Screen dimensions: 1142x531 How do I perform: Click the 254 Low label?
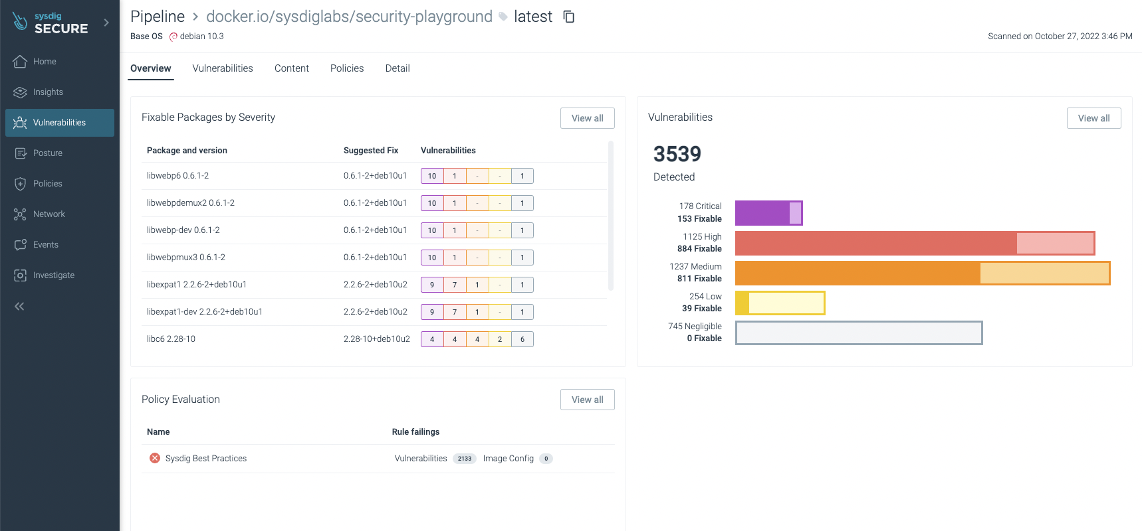705,297
